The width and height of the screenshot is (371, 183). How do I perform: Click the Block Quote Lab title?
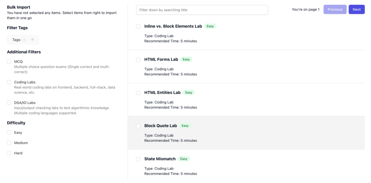[161, 126]
